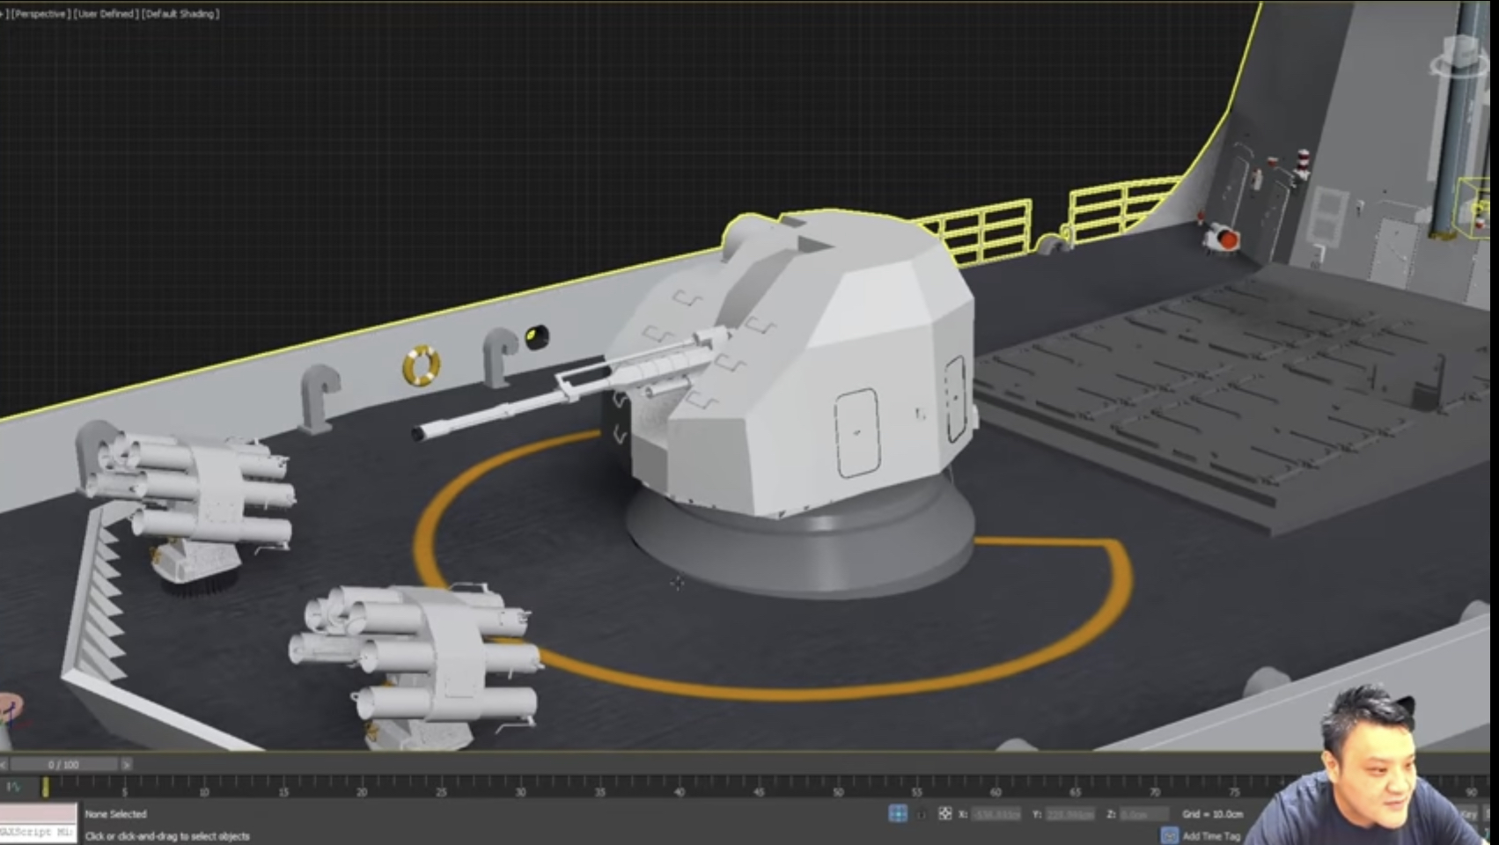Click the pink MAXScript macro recorder field
This screenshot has height=845, width=1499.
(x=38, y=813)
